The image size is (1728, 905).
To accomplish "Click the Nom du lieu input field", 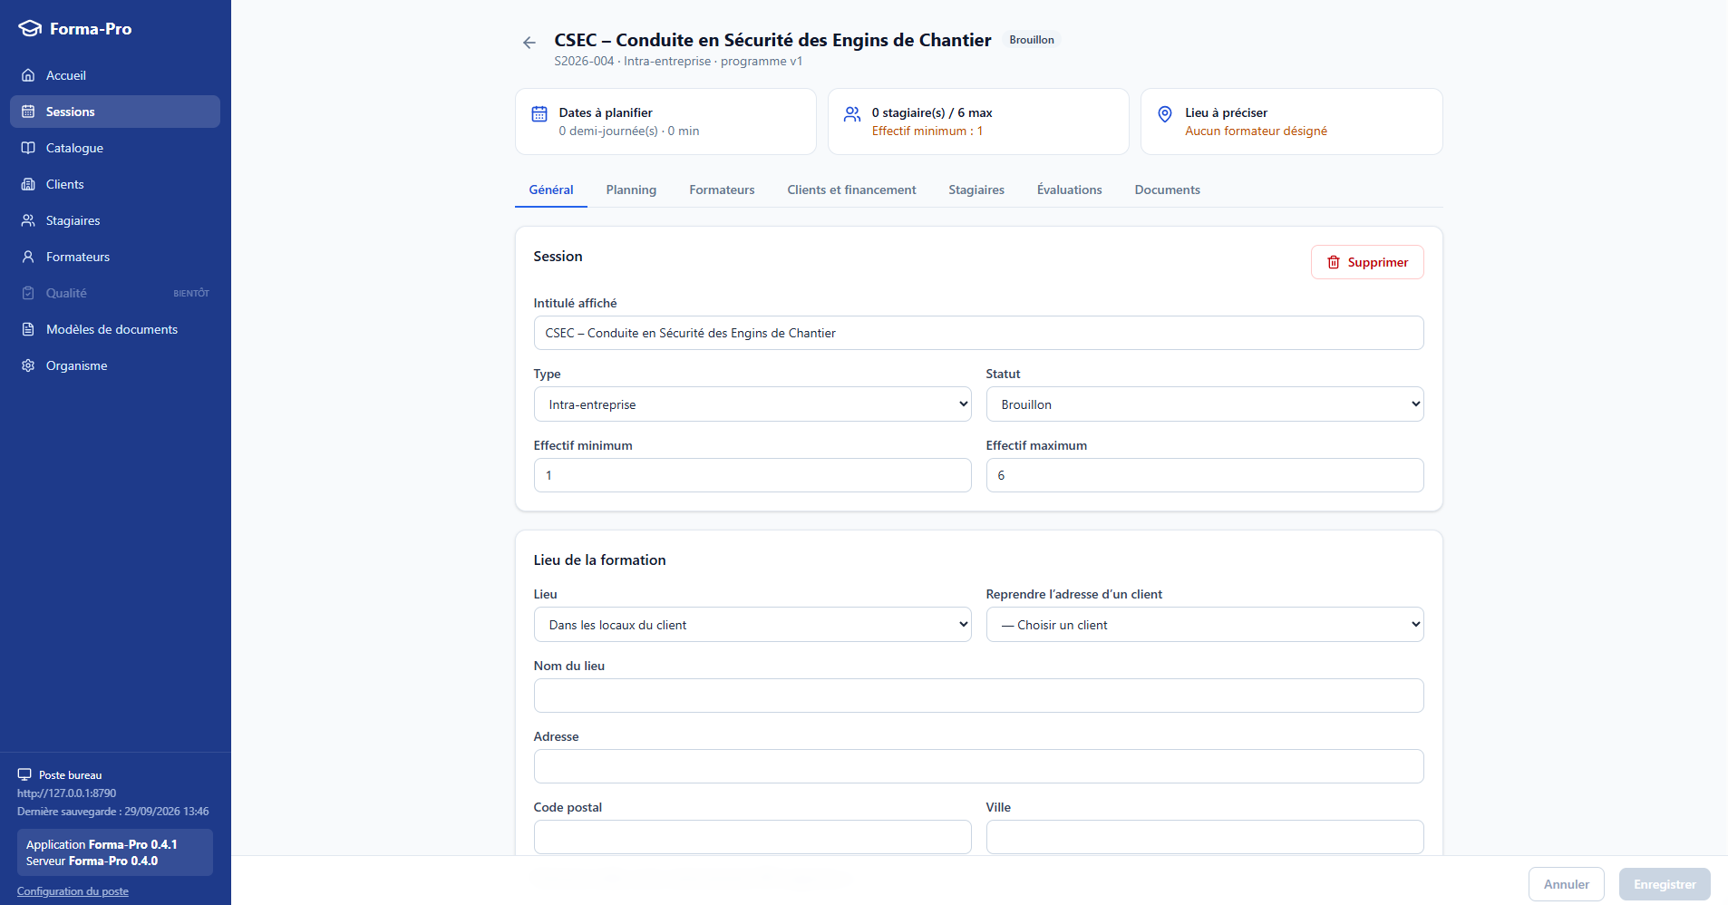I will [978, 696].
